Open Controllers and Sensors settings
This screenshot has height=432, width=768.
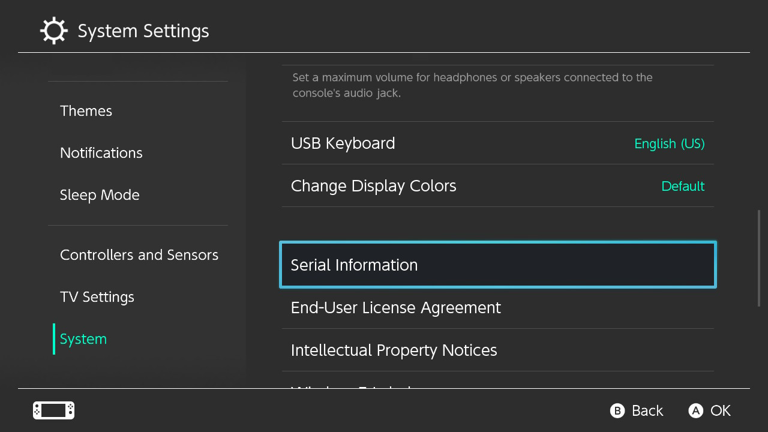coord(139,254)
